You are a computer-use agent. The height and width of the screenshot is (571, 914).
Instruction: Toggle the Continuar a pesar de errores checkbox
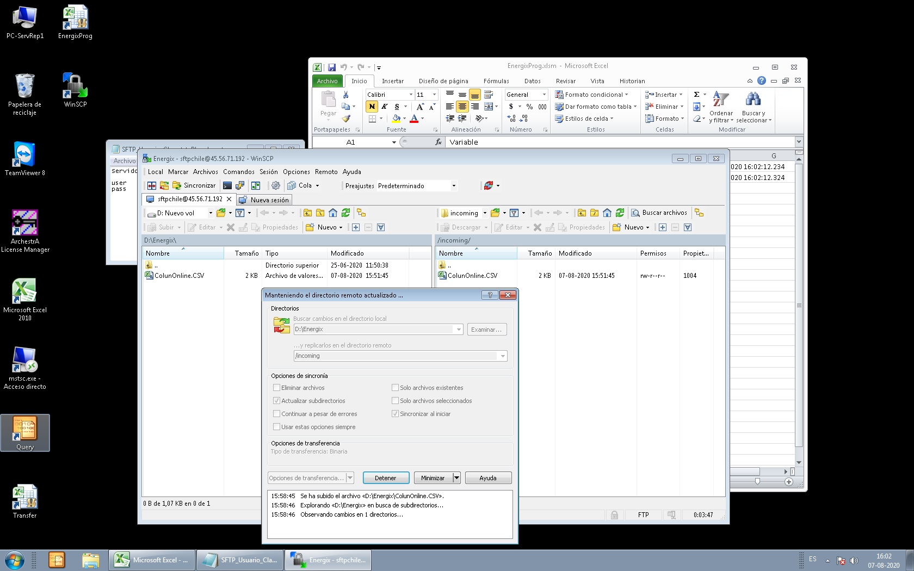coord(277,414)
